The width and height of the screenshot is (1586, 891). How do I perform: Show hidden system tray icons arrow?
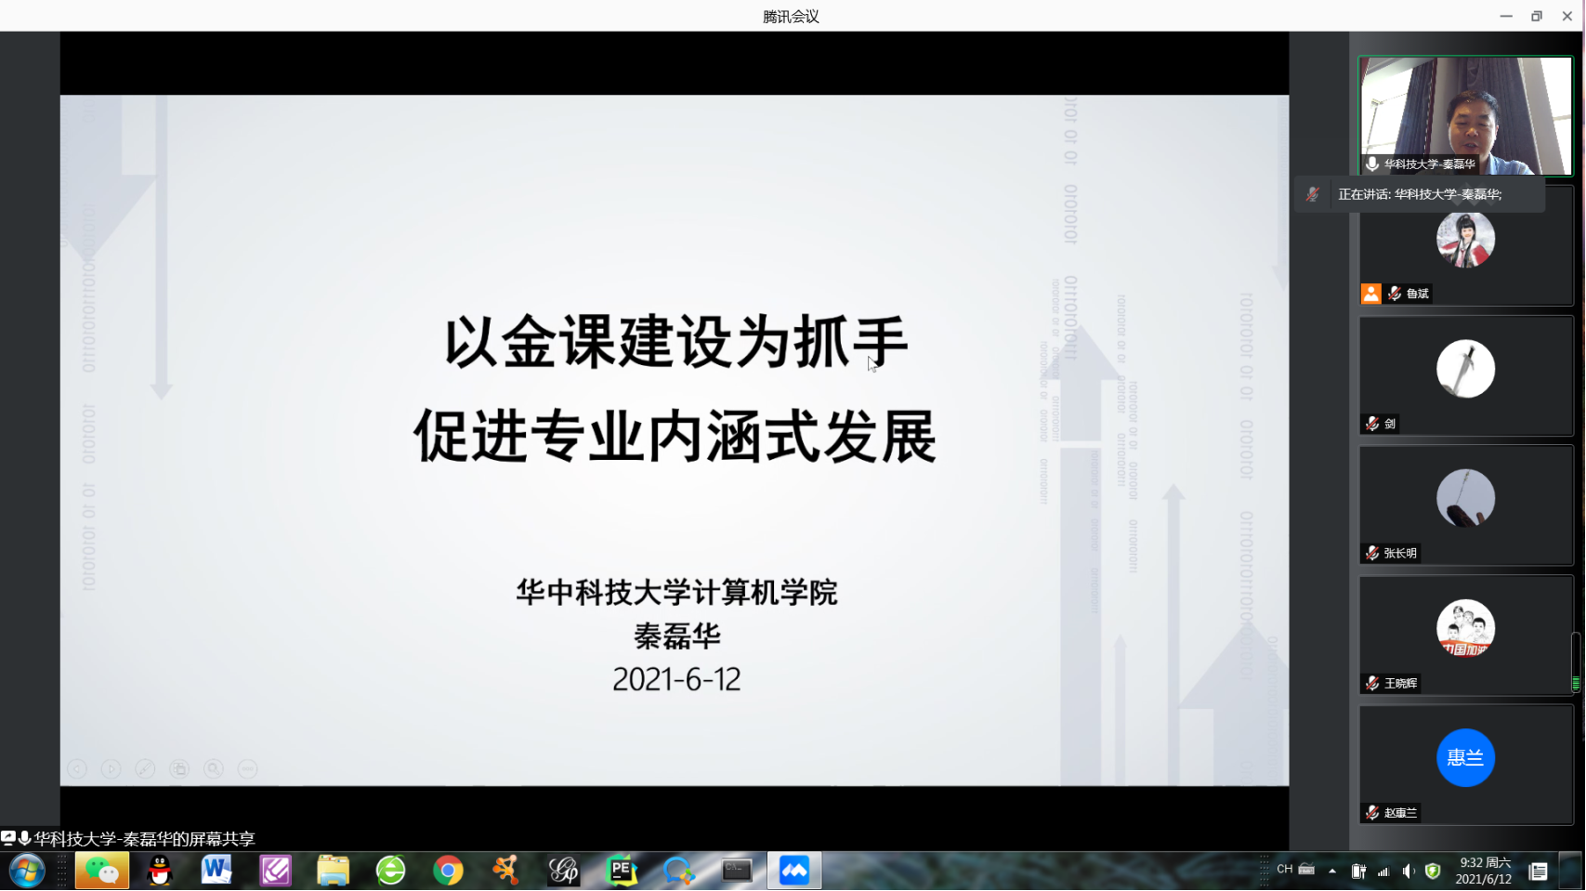click(1332, 871)
